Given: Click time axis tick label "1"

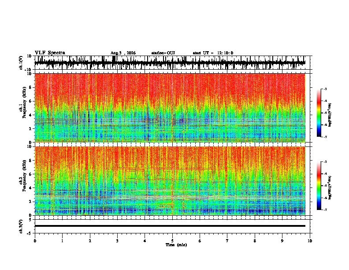Looking at the screenshot, I should click(x=62, y=241).
